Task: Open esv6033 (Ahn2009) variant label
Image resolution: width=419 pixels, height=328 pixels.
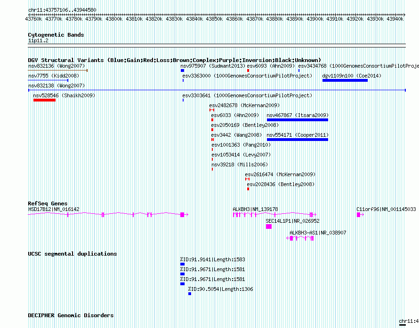Action: pyautogui.click(x=235, y=115)
